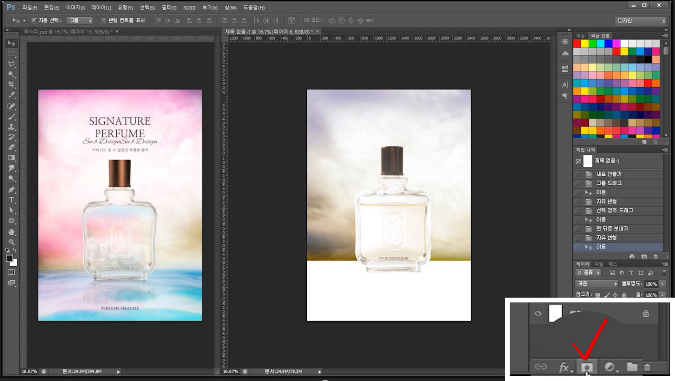Click the 불투명도 100% input field
The image size is (675, 381).
point(651,284)
